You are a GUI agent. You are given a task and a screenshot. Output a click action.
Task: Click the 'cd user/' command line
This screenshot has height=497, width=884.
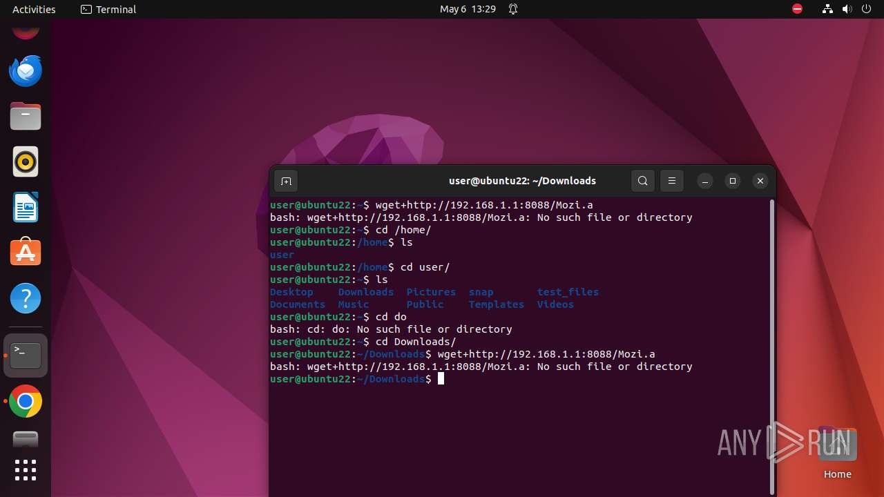425,267
